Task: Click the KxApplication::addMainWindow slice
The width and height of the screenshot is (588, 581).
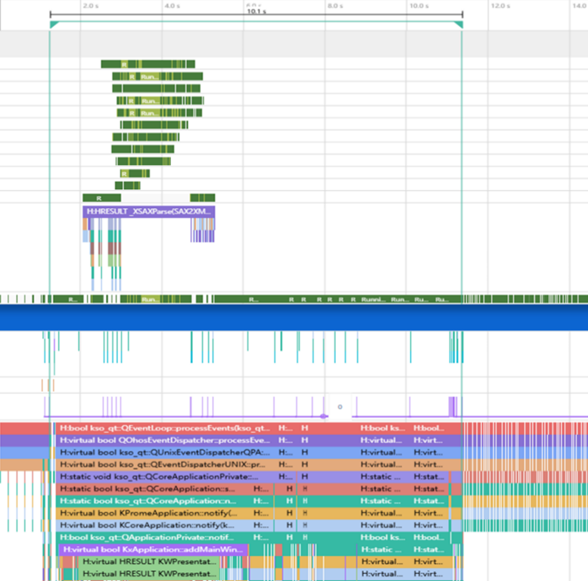Action: point(153,550)
